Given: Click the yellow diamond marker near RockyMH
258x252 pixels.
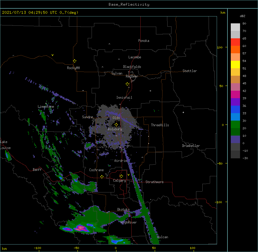Looking at the screenshot, I should [x=75, y=61].
